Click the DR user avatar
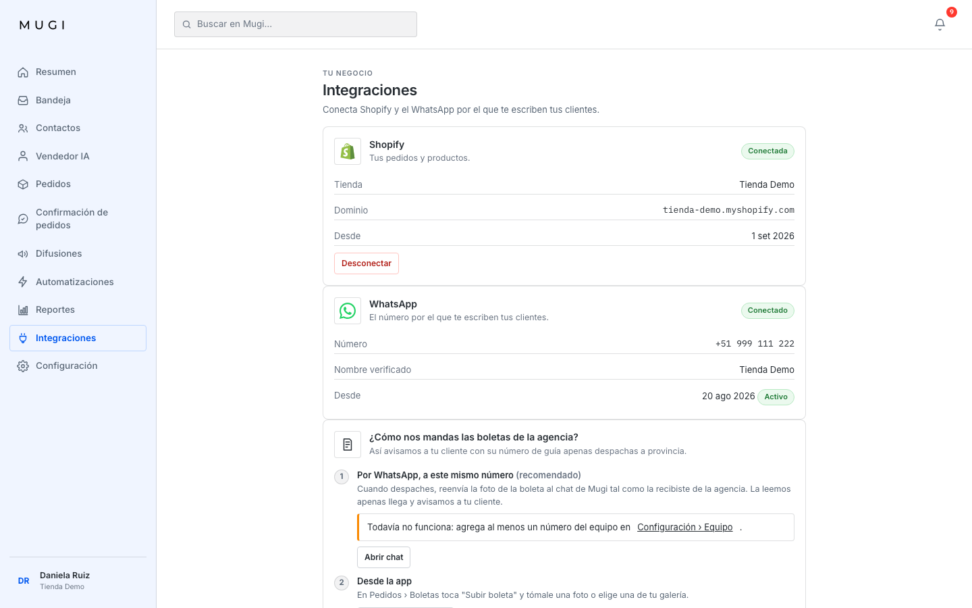Image resolution: width=972 pixels, height=608 pixels. (x=24, y=581)
